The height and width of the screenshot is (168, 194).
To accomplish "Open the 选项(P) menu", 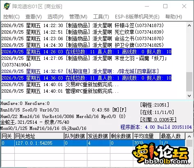I will (55, 17).
